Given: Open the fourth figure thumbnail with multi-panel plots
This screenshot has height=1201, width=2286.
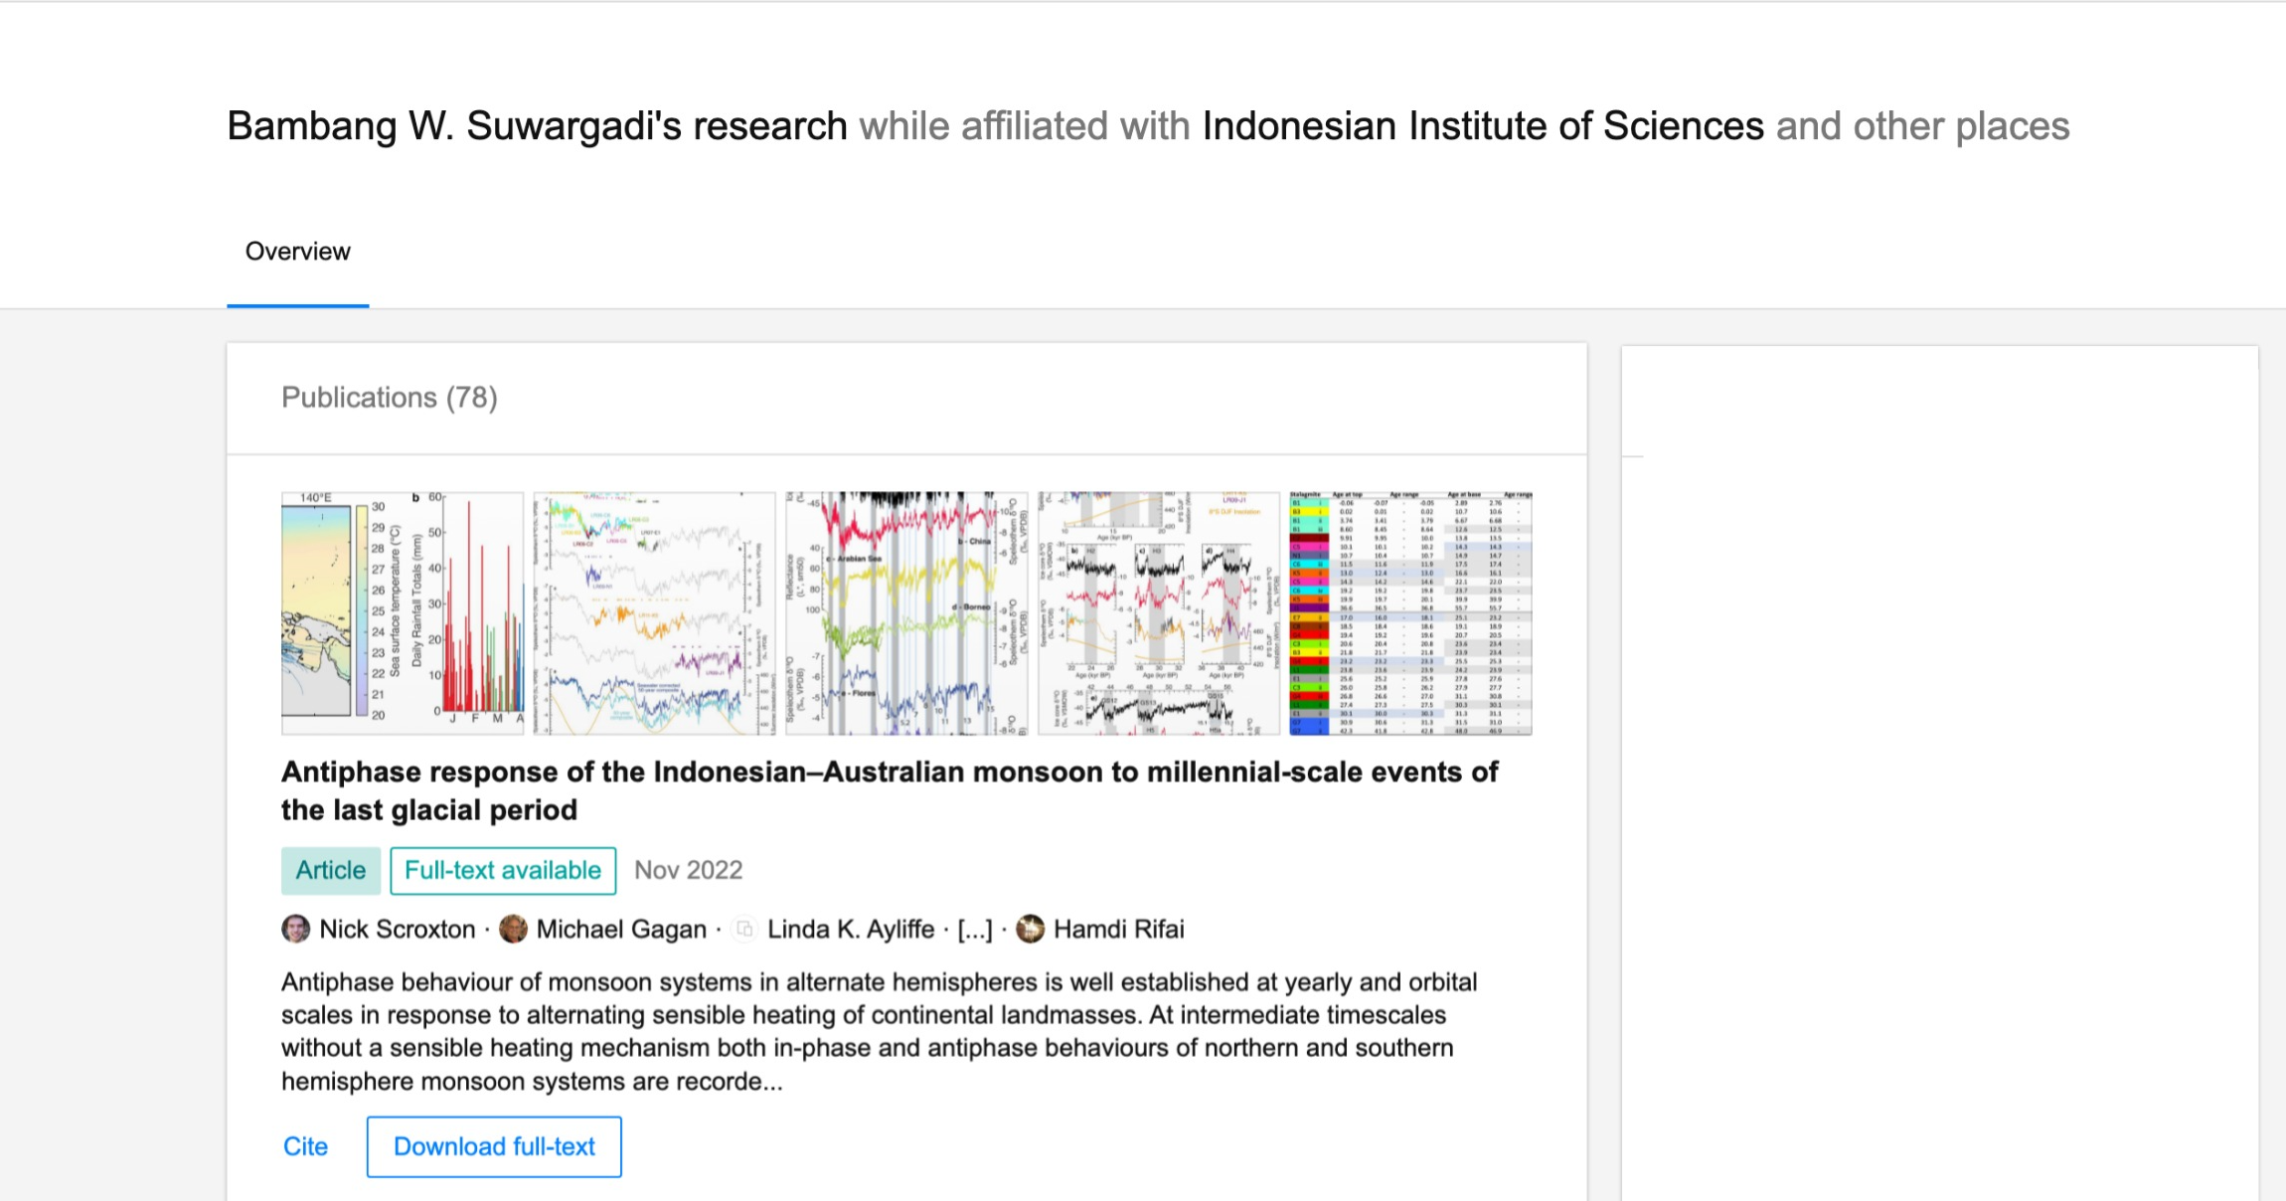Looking at the screenshot, I should coord(1159,612).
